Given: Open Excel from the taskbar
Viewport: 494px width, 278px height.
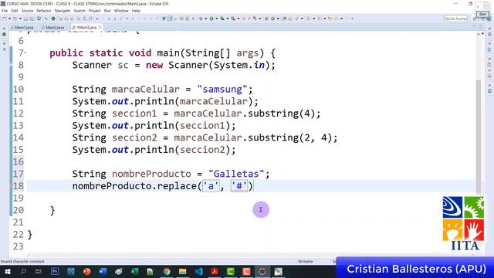Looking at the screenshot, I should (x=134, y=271).
